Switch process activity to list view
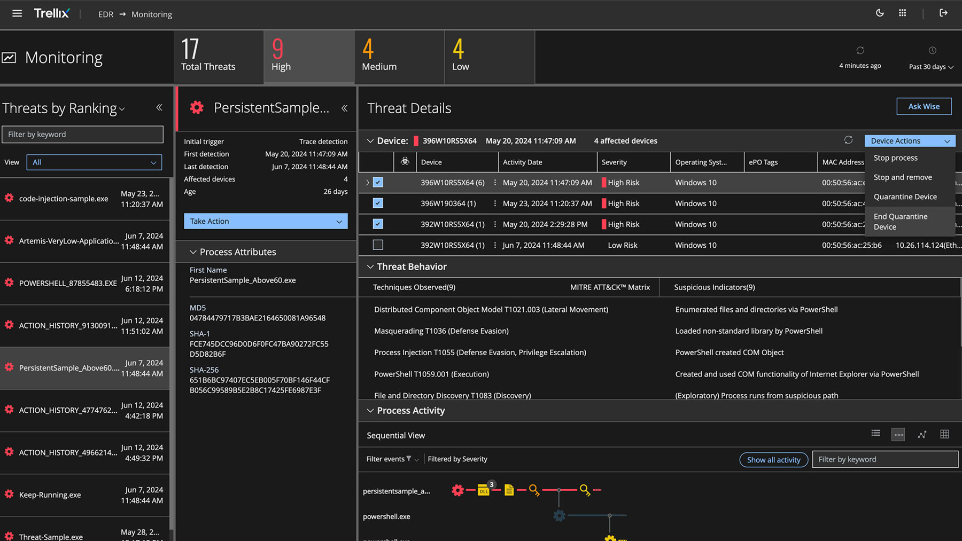962x541 pixels. point(875,434)
